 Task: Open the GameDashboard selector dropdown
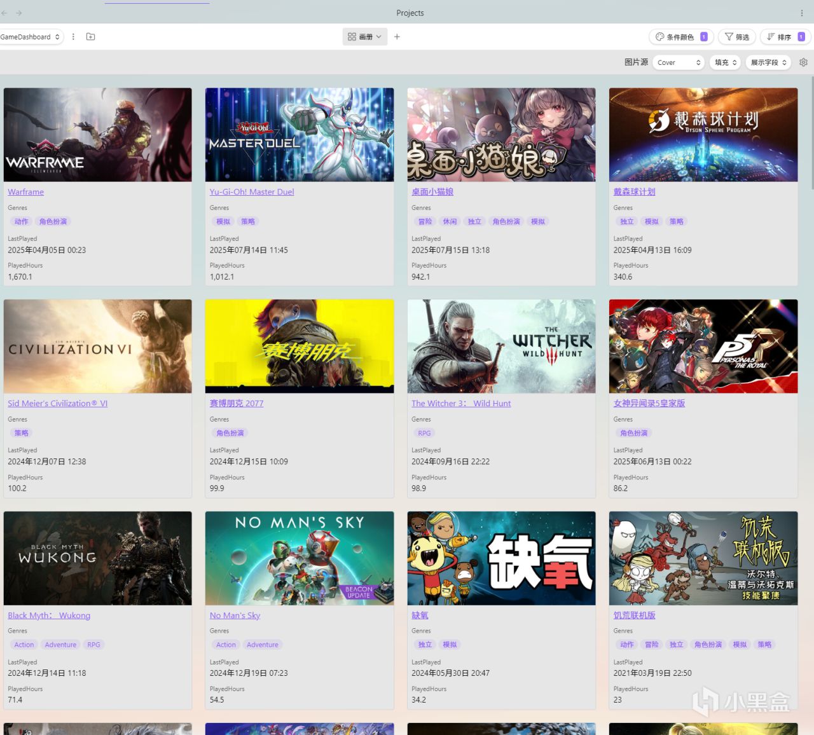point(31,37)
